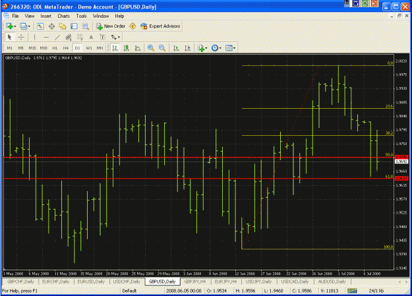Open the Periods clock dropdown

(x=216, y=48)
